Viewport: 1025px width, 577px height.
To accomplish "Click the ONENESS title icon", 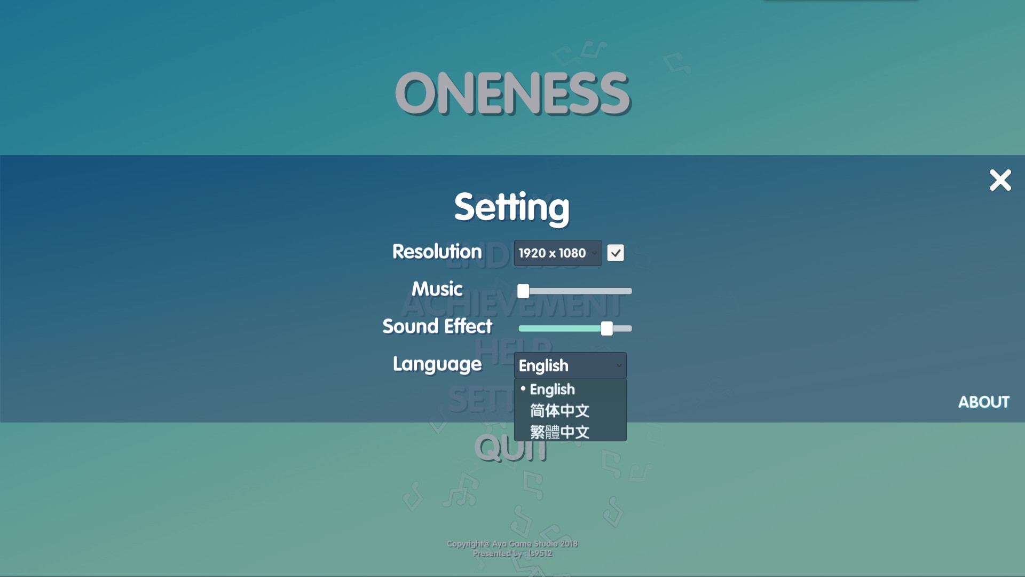I will click(x=512, y=91).
